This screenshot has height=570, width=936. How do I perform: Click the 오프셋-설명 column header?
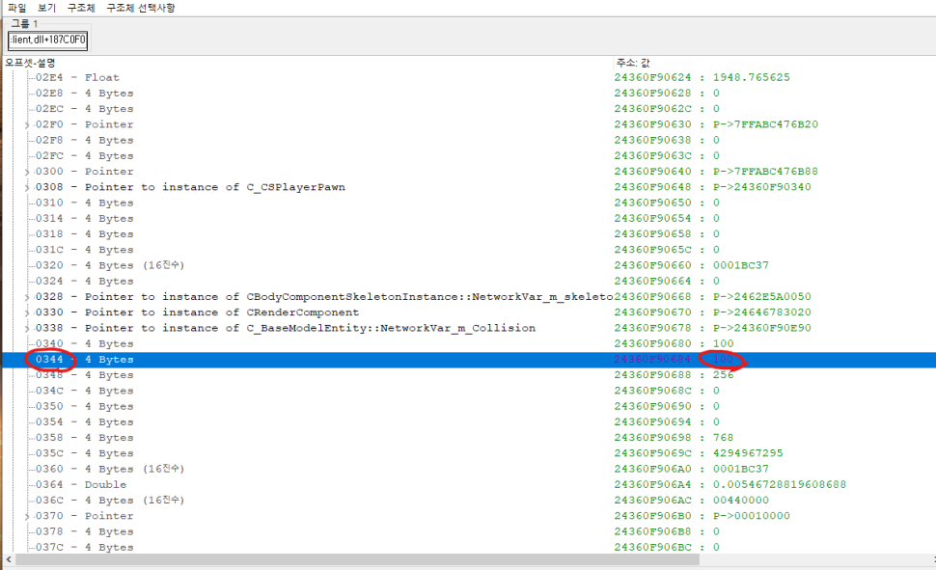pyautogui.click(x=31, y=63)
